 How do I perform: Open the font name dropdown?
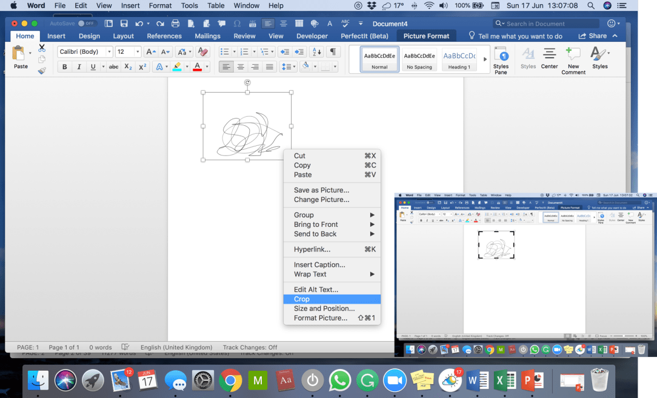pos(109,52)
